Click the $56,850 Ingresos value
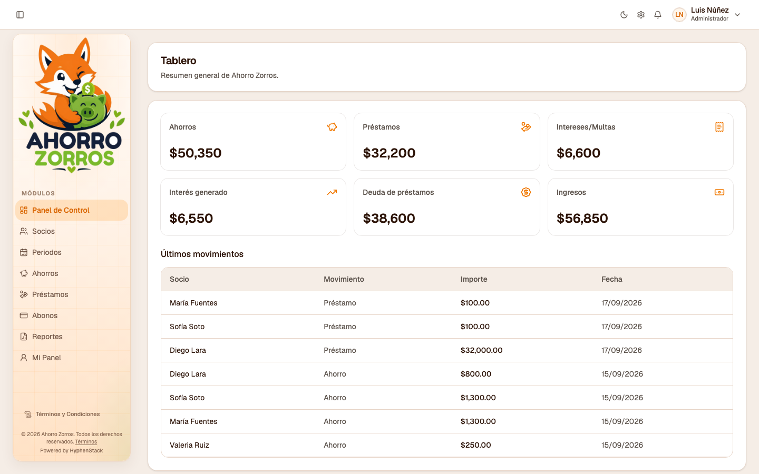The width and height of the screenshot is (759, 474). coord(582,219)
